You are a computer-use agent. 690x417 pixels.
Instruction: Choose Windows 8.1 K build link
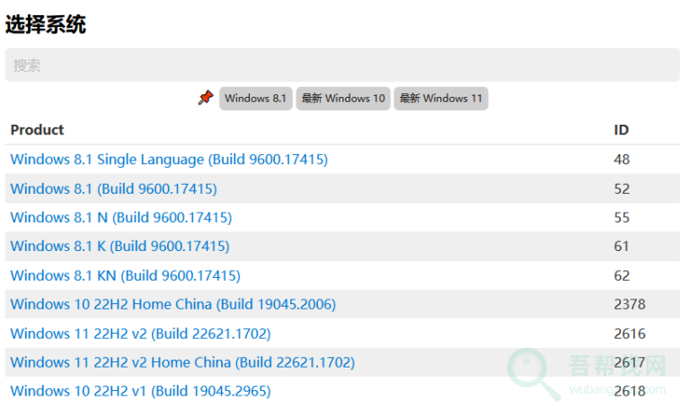click(119, 246)
